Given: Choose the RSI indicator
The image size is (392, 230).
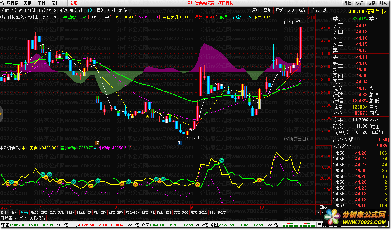Looking at the screenshot, I should click(145, 213).
